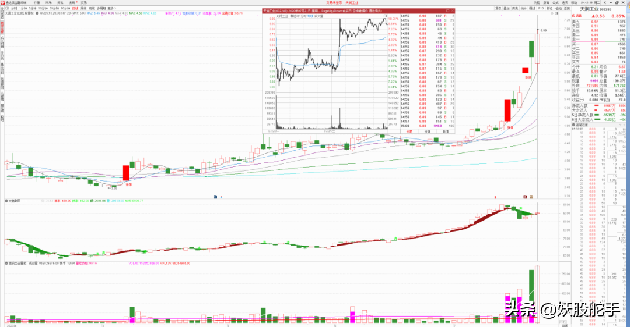Viewport: 630px width, 327px height.
Task: Select the 分钟 tab in popup window
Action: pyautogui.click(x=427, y=131)
